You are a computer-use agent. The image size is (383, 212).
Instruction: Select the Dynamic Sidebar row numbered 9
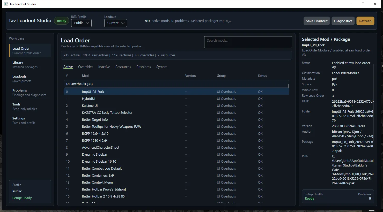pos(176,155)
